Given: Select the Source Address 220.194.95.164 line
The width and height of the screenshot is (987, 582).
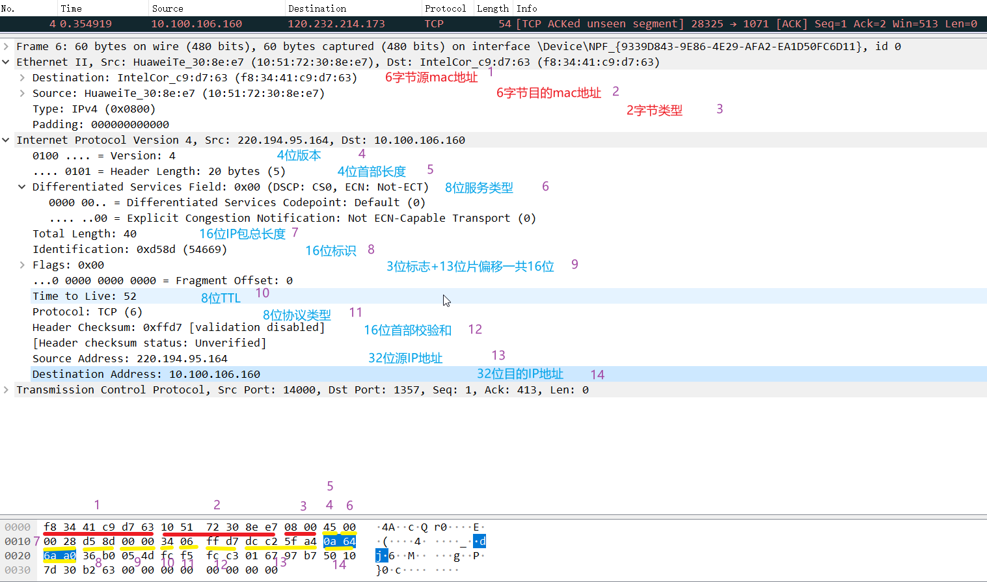Looking at the screenshot, I should [130, 359].
